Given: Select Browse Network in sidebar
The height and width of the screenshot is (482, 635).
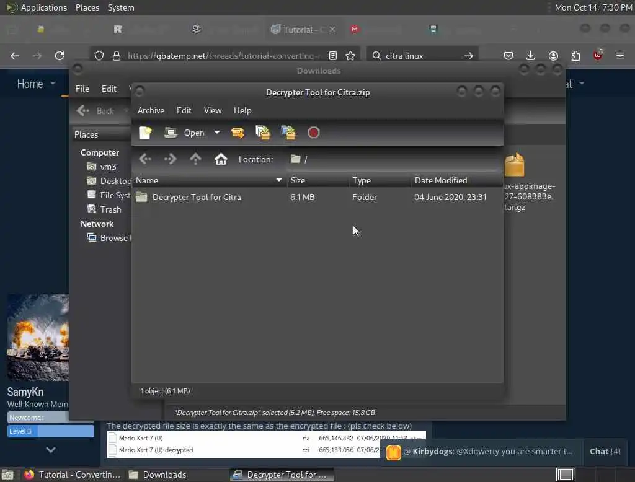Looking at the screenshot, I should (109, 238).
